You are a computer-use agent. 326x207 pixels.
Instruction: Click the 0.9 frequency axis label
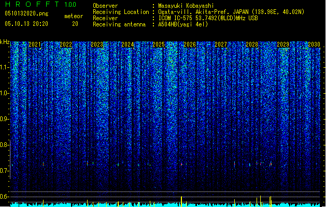[x=4, y=119]
